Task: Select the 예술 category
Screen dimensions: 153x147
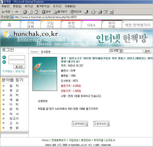Action: click(x=14, y=100)
